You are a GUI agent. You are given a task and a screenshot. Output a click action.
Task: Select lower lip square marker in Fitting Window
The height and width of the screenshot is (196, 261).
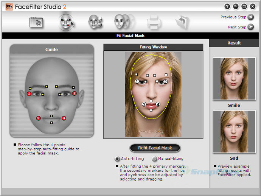(x=151, y=110)
